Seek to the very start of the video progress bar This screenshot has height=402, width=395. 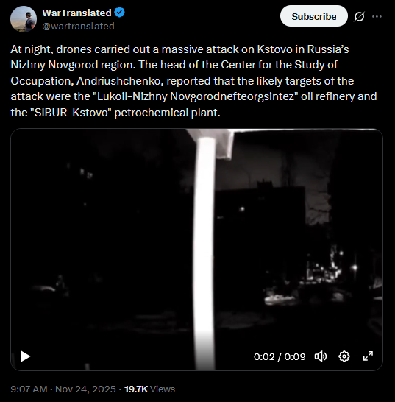click(x=17, y=336)
